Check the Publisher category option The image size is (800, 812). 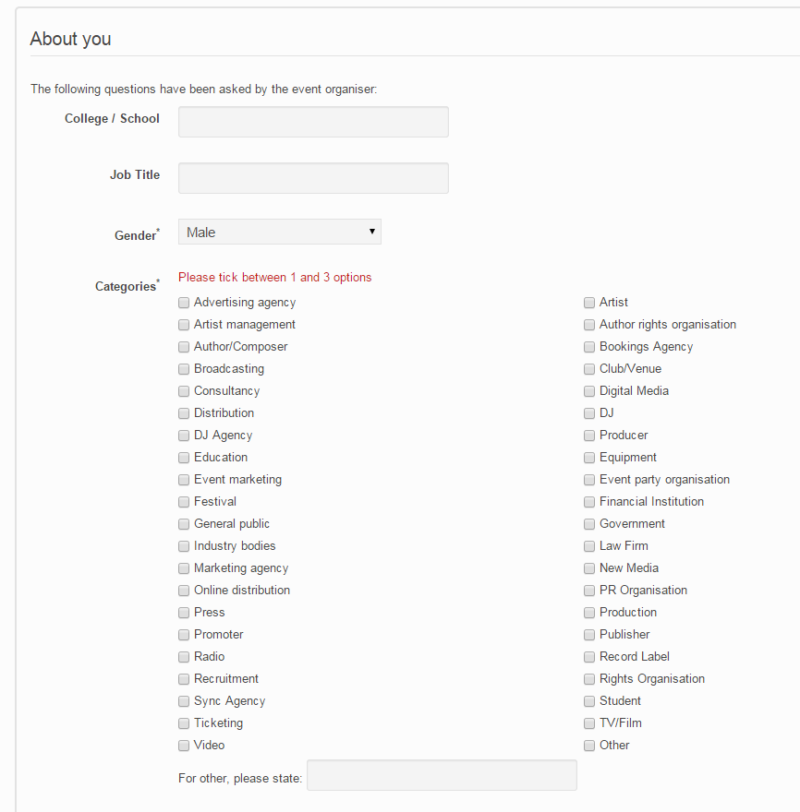coord(589,635)
